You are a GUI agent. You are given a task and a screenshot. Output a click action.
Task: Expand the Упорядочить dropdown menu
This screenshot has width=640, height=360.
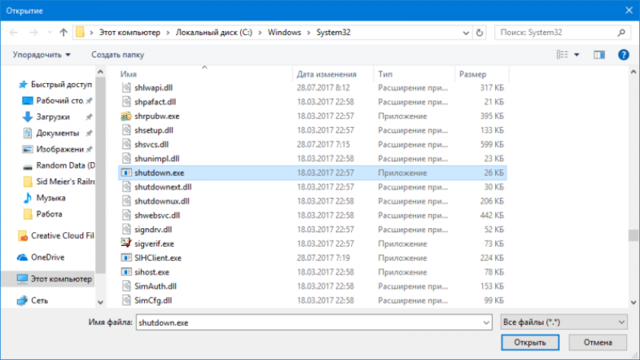41,55
